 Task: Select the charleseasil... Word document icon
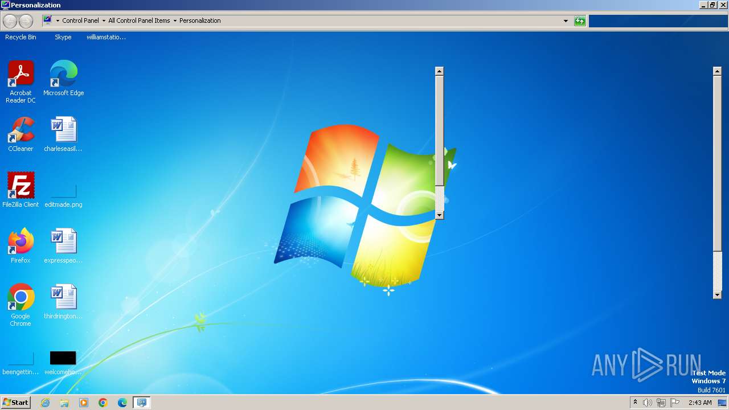click(x=63, y=134)
